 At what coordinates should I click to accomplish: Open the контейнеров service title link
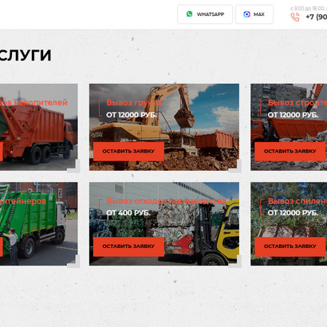(x=23, y=201)
